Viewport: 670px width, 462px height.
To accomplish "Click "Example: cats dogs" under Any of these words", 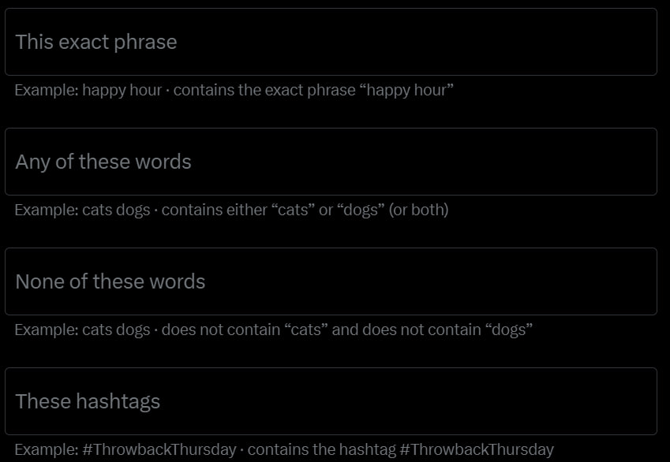I will 82,210.
